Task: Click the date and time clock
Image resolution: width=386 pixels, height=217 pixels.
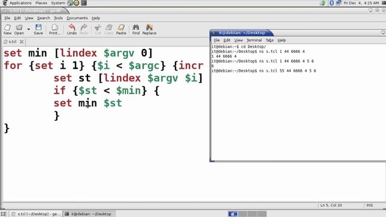Action: click(361, 3)
